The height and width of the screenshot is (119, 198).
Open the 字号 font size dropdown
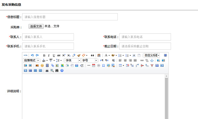[x=89, y=60]
